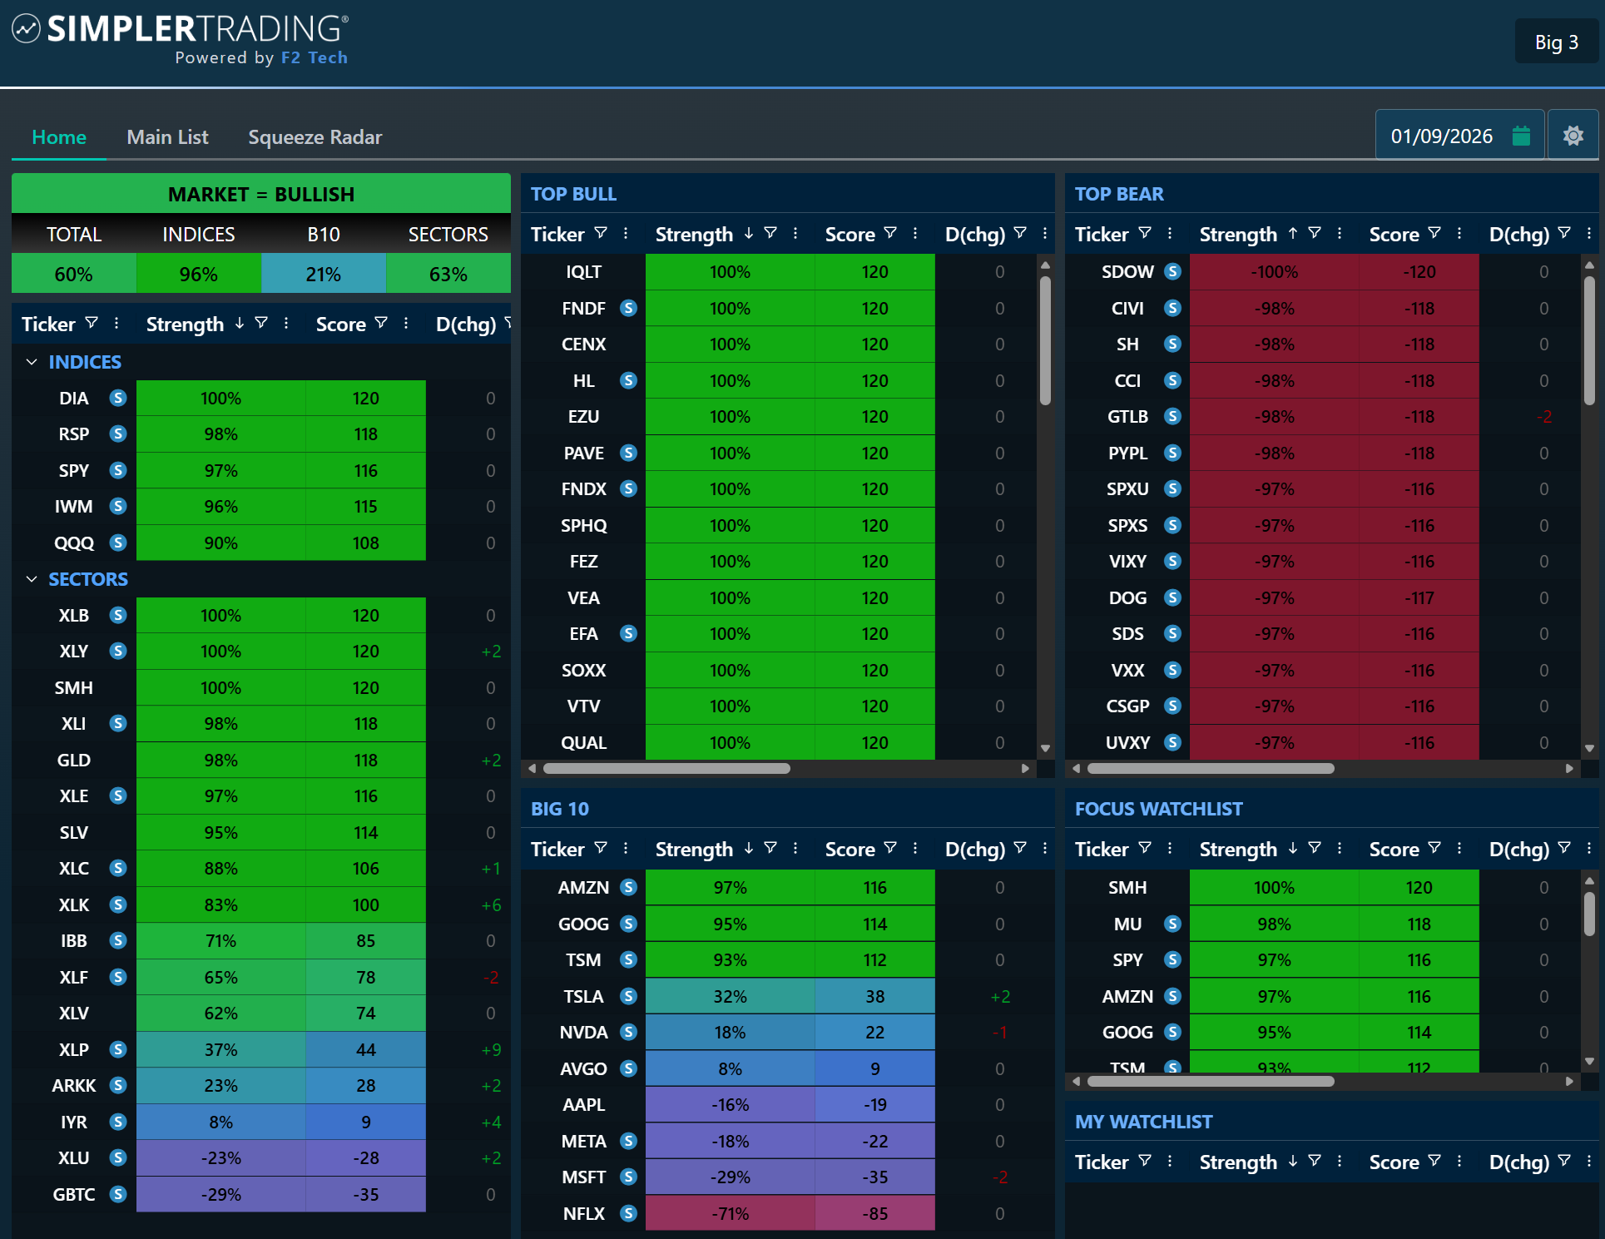The width and height of the screenshot is (1605, 1239).
Task: Open D(chg) column menu in Focus Watchlist
Action: tap(1588, 848)
